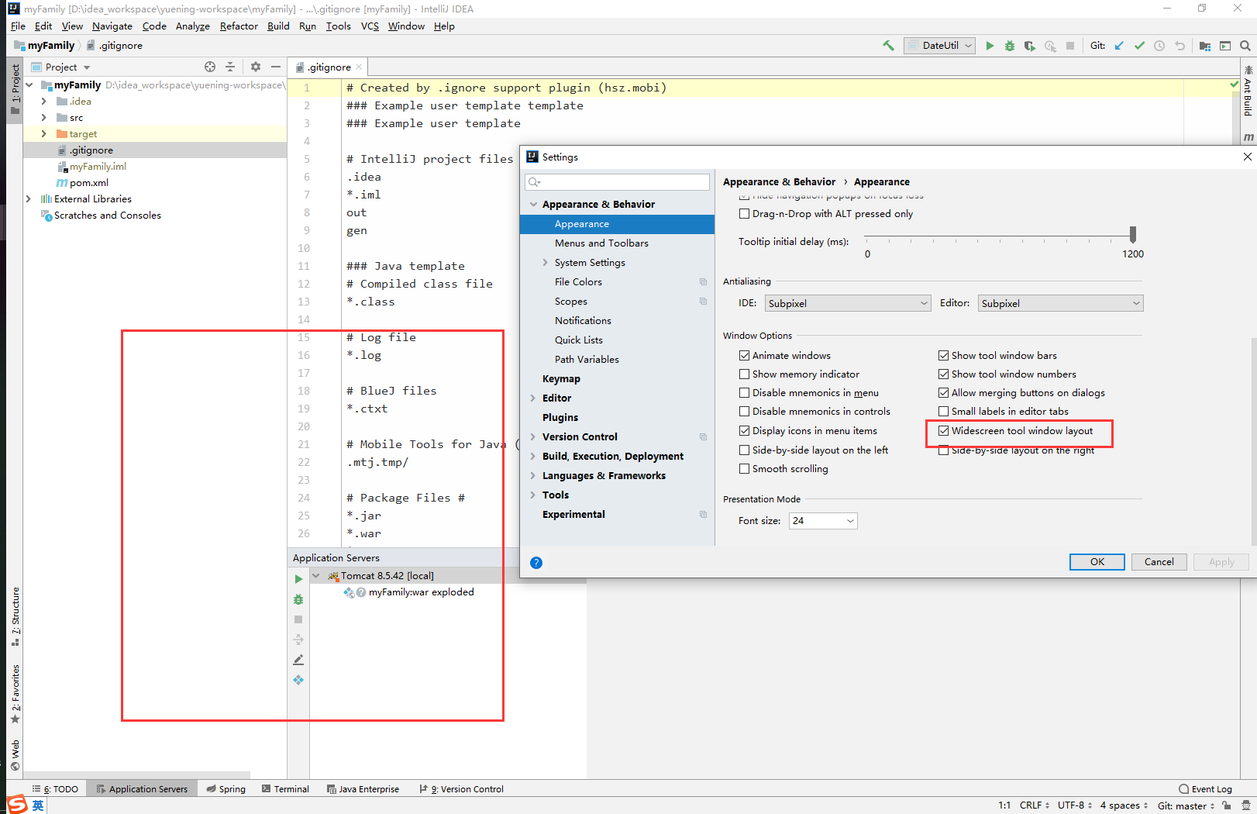Click the Git commit checkmark icon
This screenshot has height=814, width=1257.
click(1139, 46)
